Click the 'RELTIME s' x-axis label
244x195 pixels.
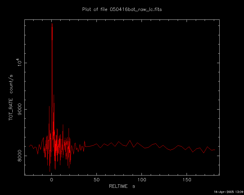pos(122,186)
